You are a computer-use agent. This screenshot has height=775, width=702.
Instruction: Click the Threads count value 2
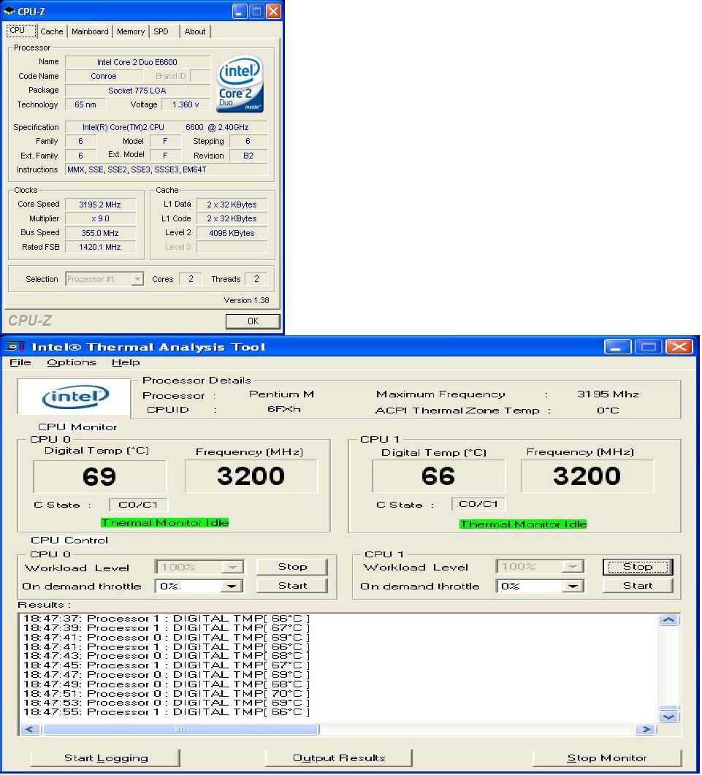pyautogui.click(x=256, y=279)
